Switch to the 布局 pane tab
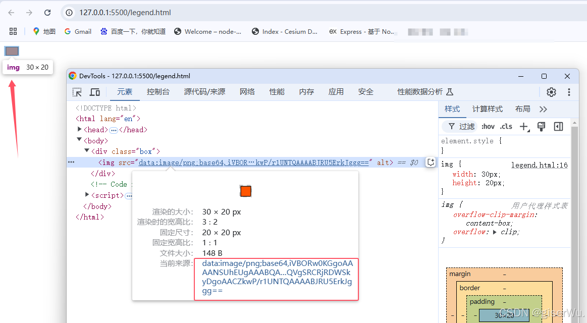587x323 pixels. tap(522, 109)
